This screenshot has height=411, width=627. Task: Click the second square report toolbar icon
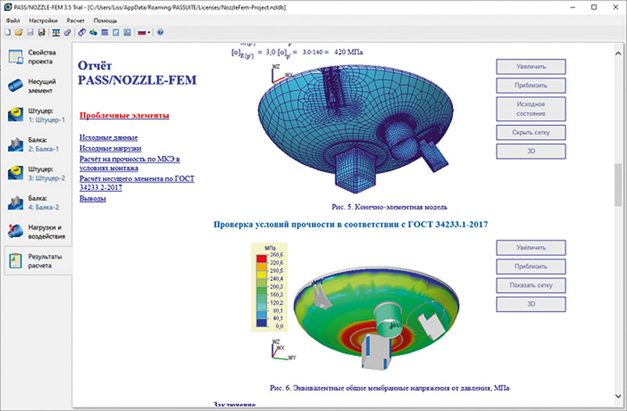[127, 33]
